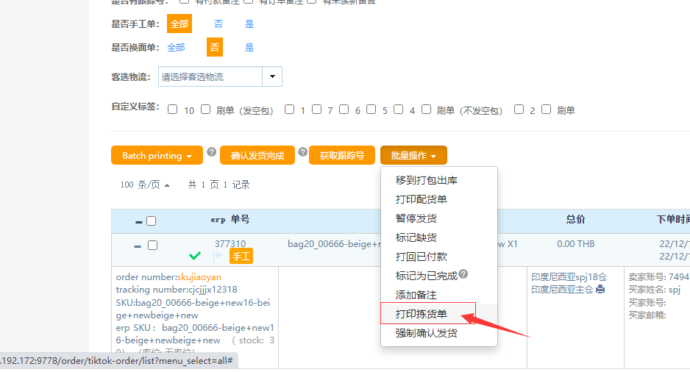Click the 手工 tag on order 377310
This screenshot has height=372, width=690.
coord(241,257)
